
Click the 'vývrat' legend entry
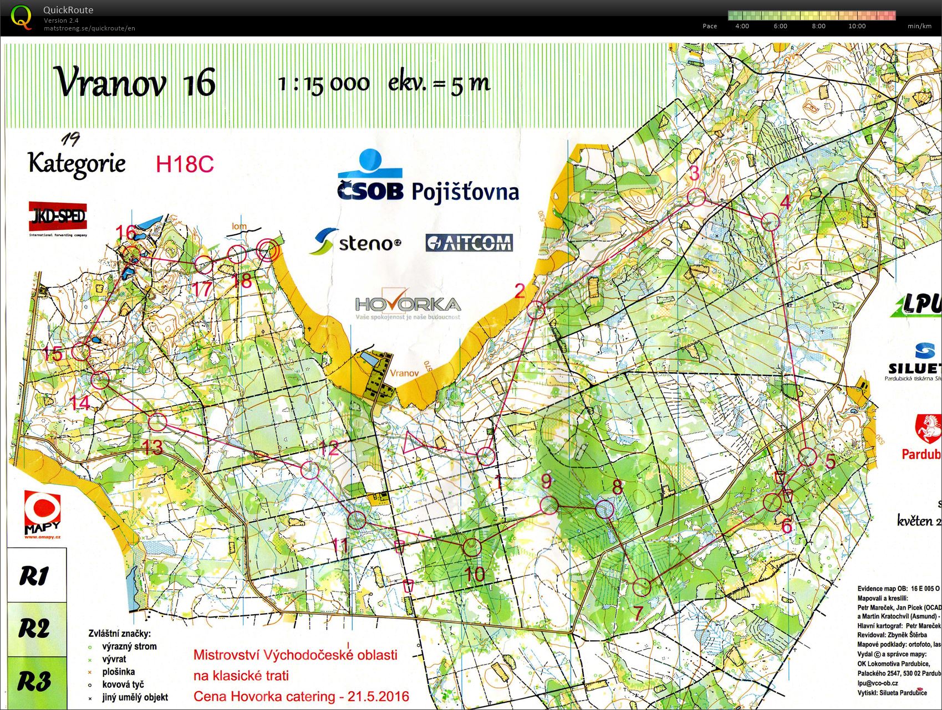pos(114,659)
